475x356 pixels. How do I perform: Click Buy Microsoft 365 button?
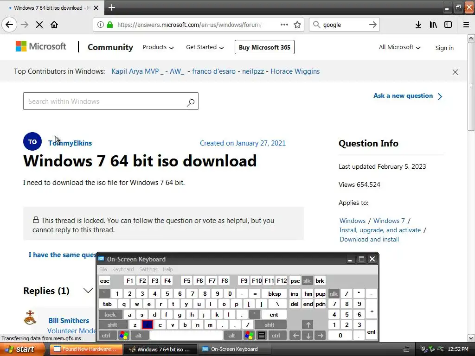pos(264,47)
